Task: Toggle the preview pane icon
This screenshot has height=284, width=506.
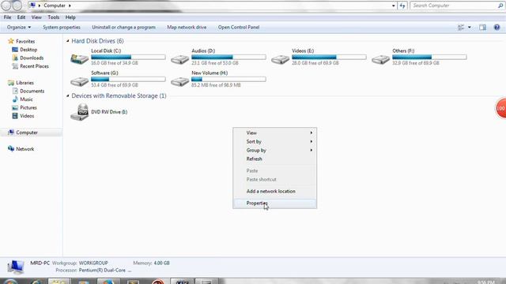Action: tap(482, 28)
